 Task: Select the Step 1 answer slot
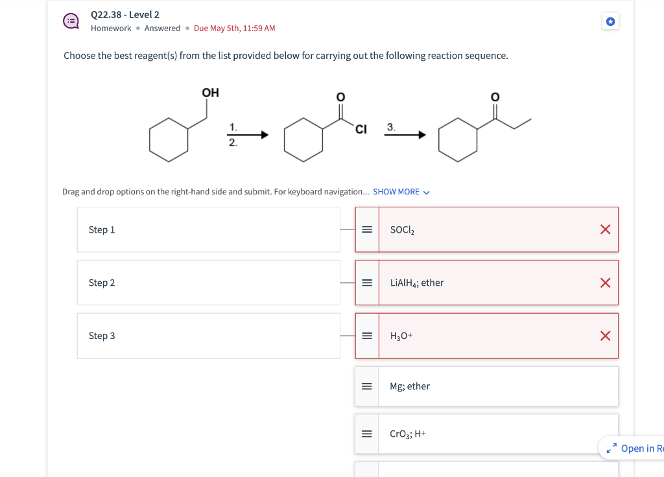click(x=208, y=229)
